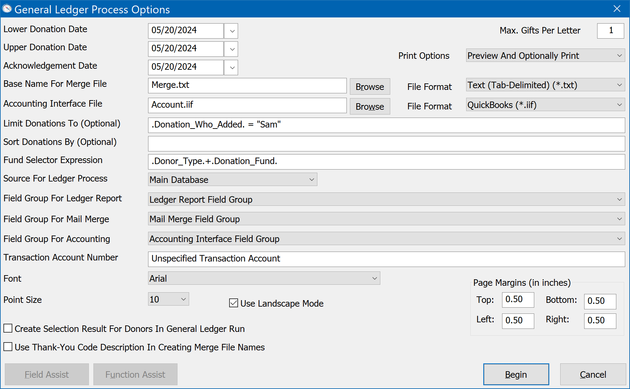Click the "Limit Donations To (Optional)" label
Screen dimensions: 630x389
pyautogui.click(x=62, y=123)
